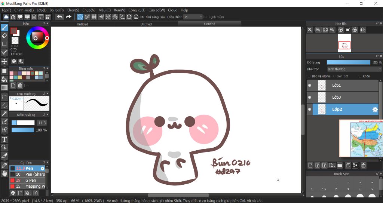383x203 pixels.
Task: Open the Lớp(L) menu
Action: point(42,10)
